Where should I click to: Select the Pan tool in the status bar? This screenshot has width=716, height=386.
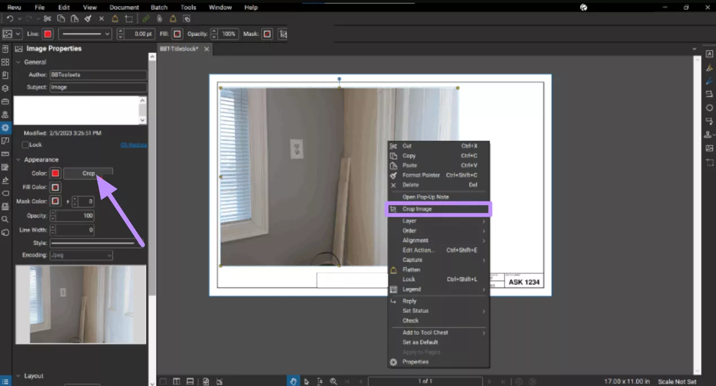293,381
